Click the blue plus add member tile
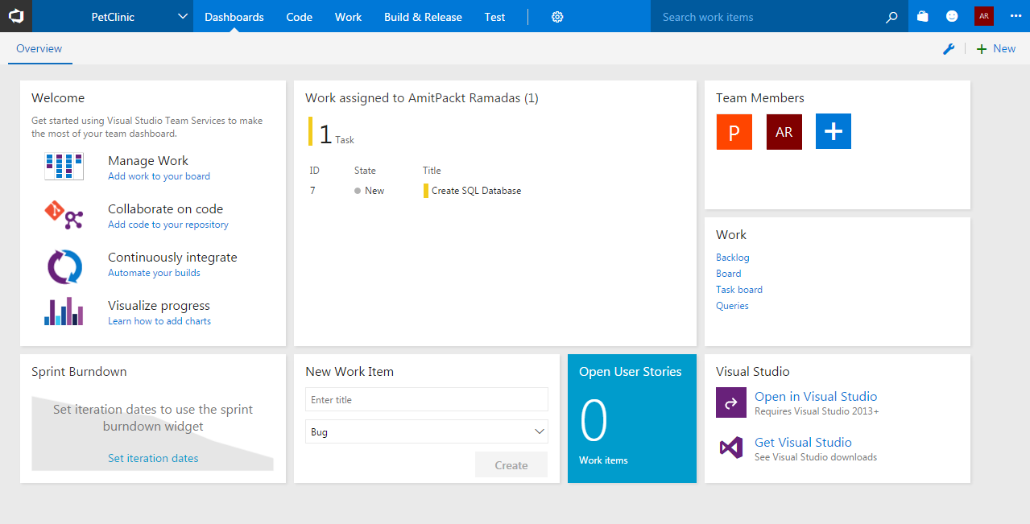The image size is (1030, 524). [834, 131]
